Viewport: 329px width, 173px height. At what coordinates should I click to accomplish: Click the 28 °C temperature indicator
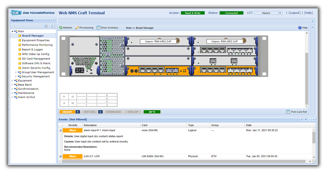152,112
